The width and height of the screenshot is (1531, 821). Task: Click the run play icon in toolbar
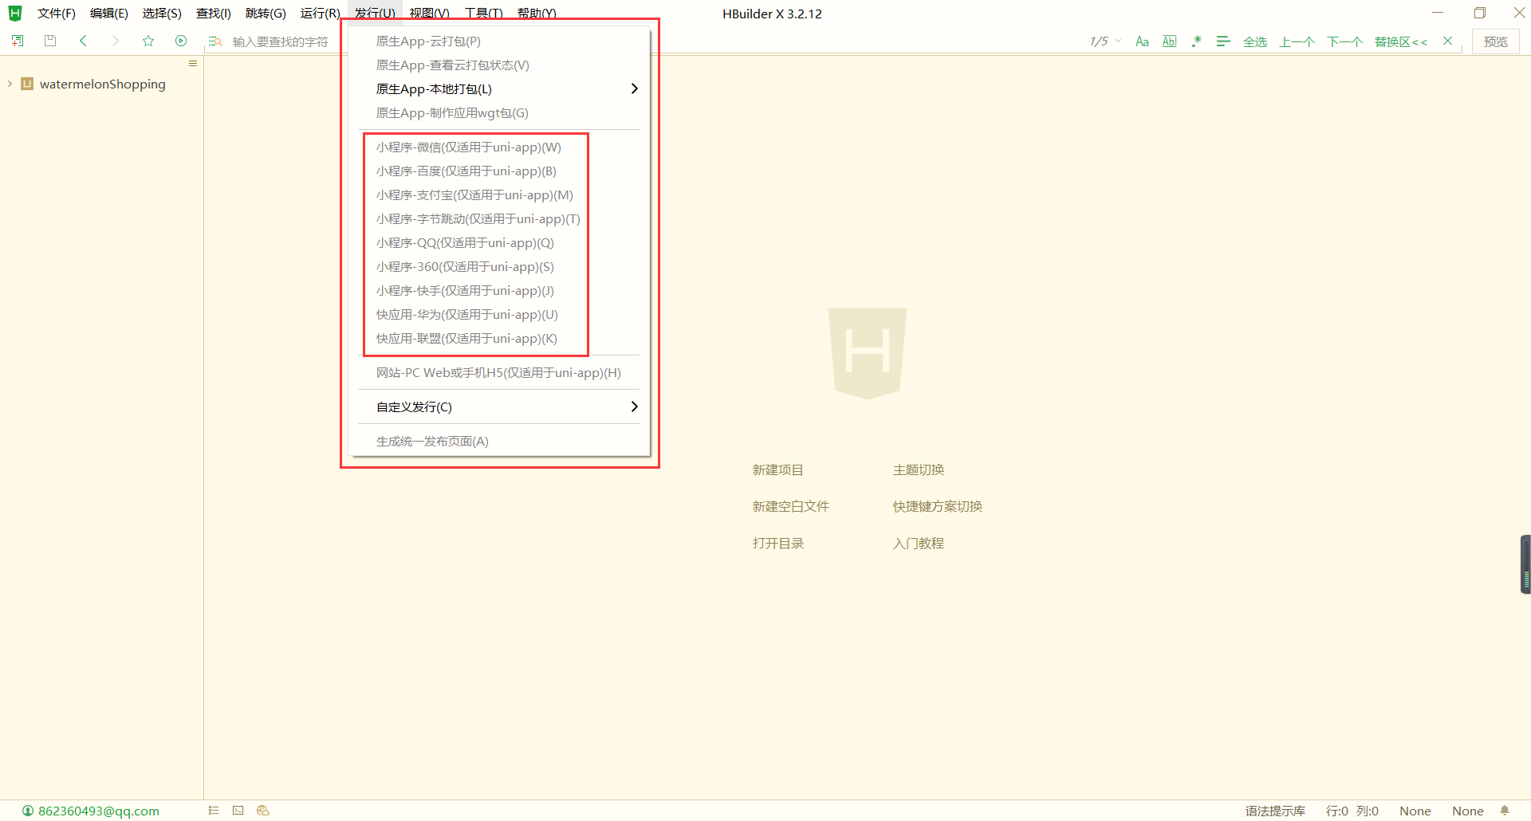181,41
